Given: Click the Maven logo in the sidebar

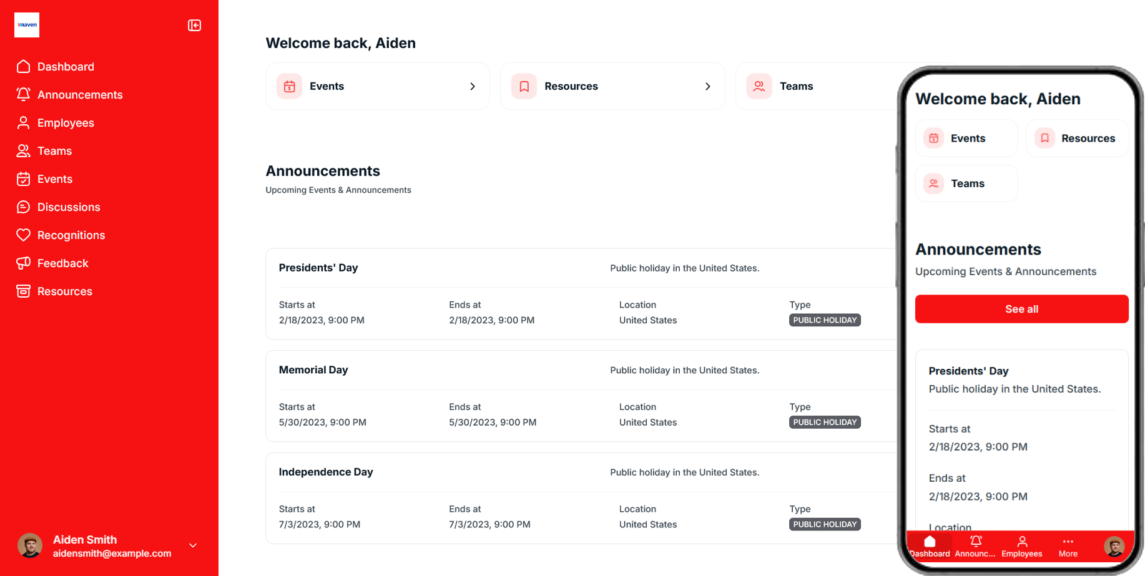Looking at the screenshot, I should (27, 25).
